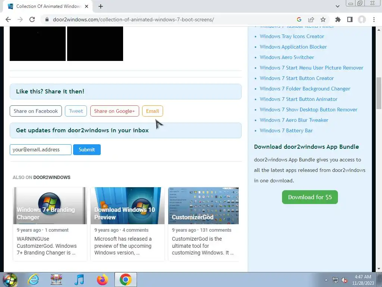The height and width of the screenshot is (287, 382).
Task: Click the '4 comments' text
Action: tap(135, 230)
